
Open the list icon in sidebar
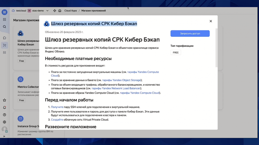click(x=5, y=52)
